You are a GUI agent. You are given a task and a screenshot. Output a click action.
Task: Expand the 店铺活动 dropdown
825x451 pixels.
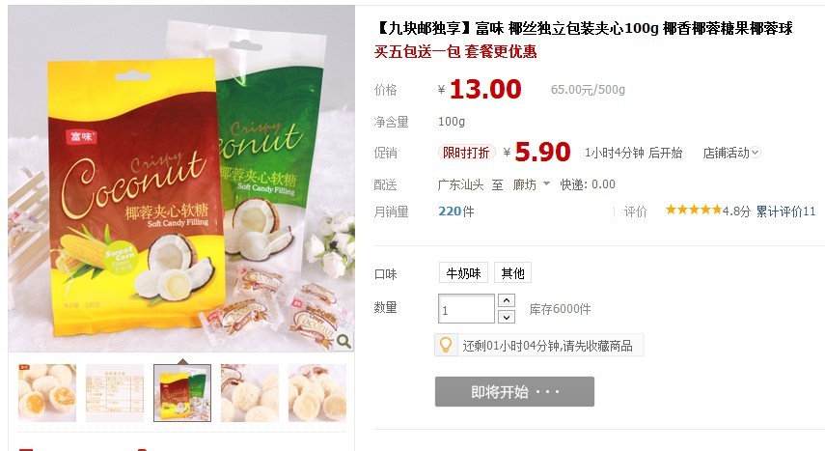pos(730,153)
